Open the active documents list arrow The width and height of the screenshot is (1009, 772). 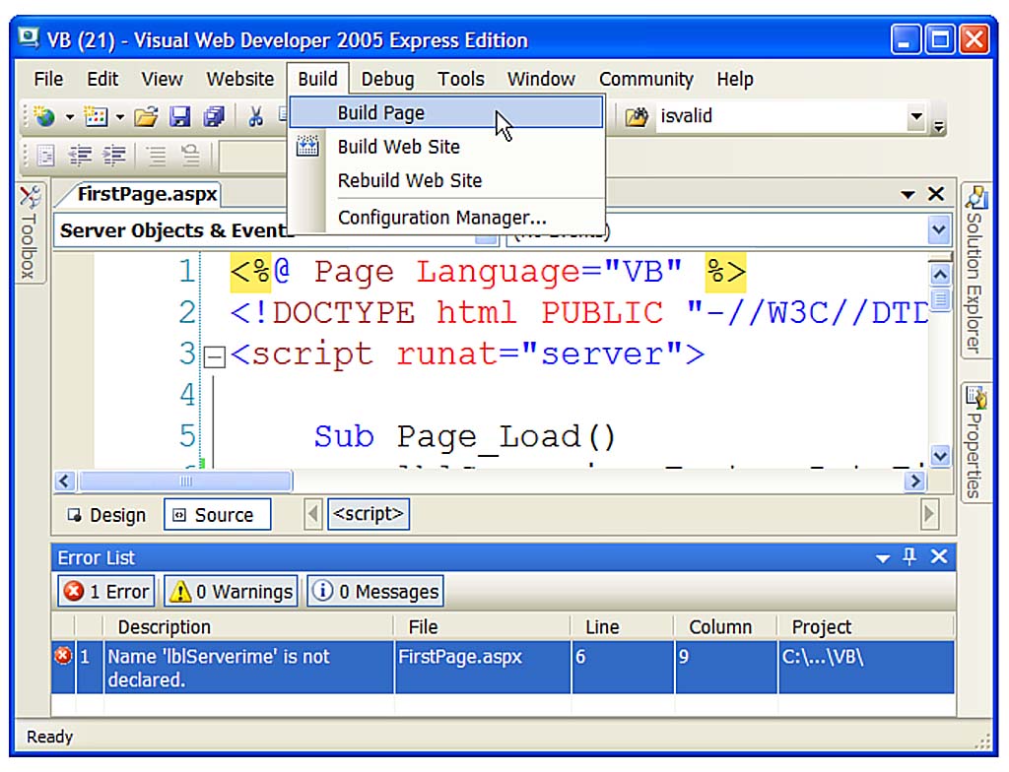pyautogui.click(x=908, y=194)
